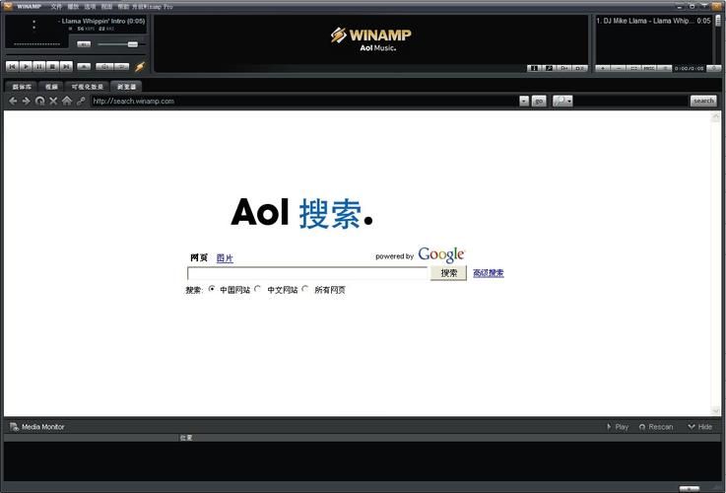Click the 网页 search tab
The width and height of the screenshot is (726, 493).
[199, 258]
